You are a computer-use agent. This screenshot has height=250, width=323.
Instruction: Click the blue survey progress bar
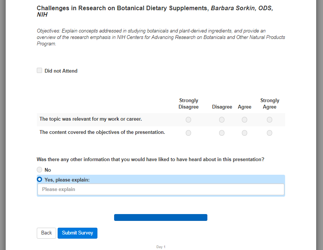point(161,217)
